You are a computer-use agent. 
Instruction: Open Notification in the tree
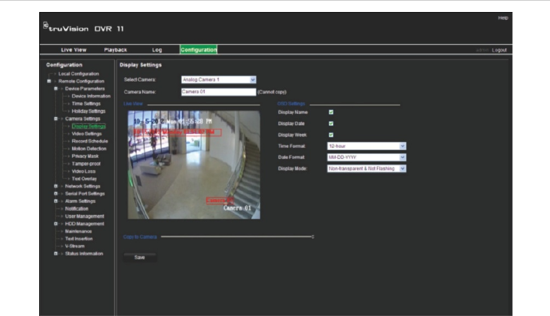(x=76, y=209)
